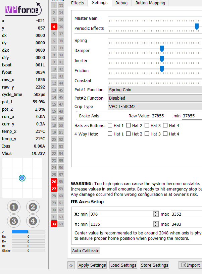The height and width of the screenshot is (274, 202).
Task: Click raw button indicator 50
Action: pos(61,125)
